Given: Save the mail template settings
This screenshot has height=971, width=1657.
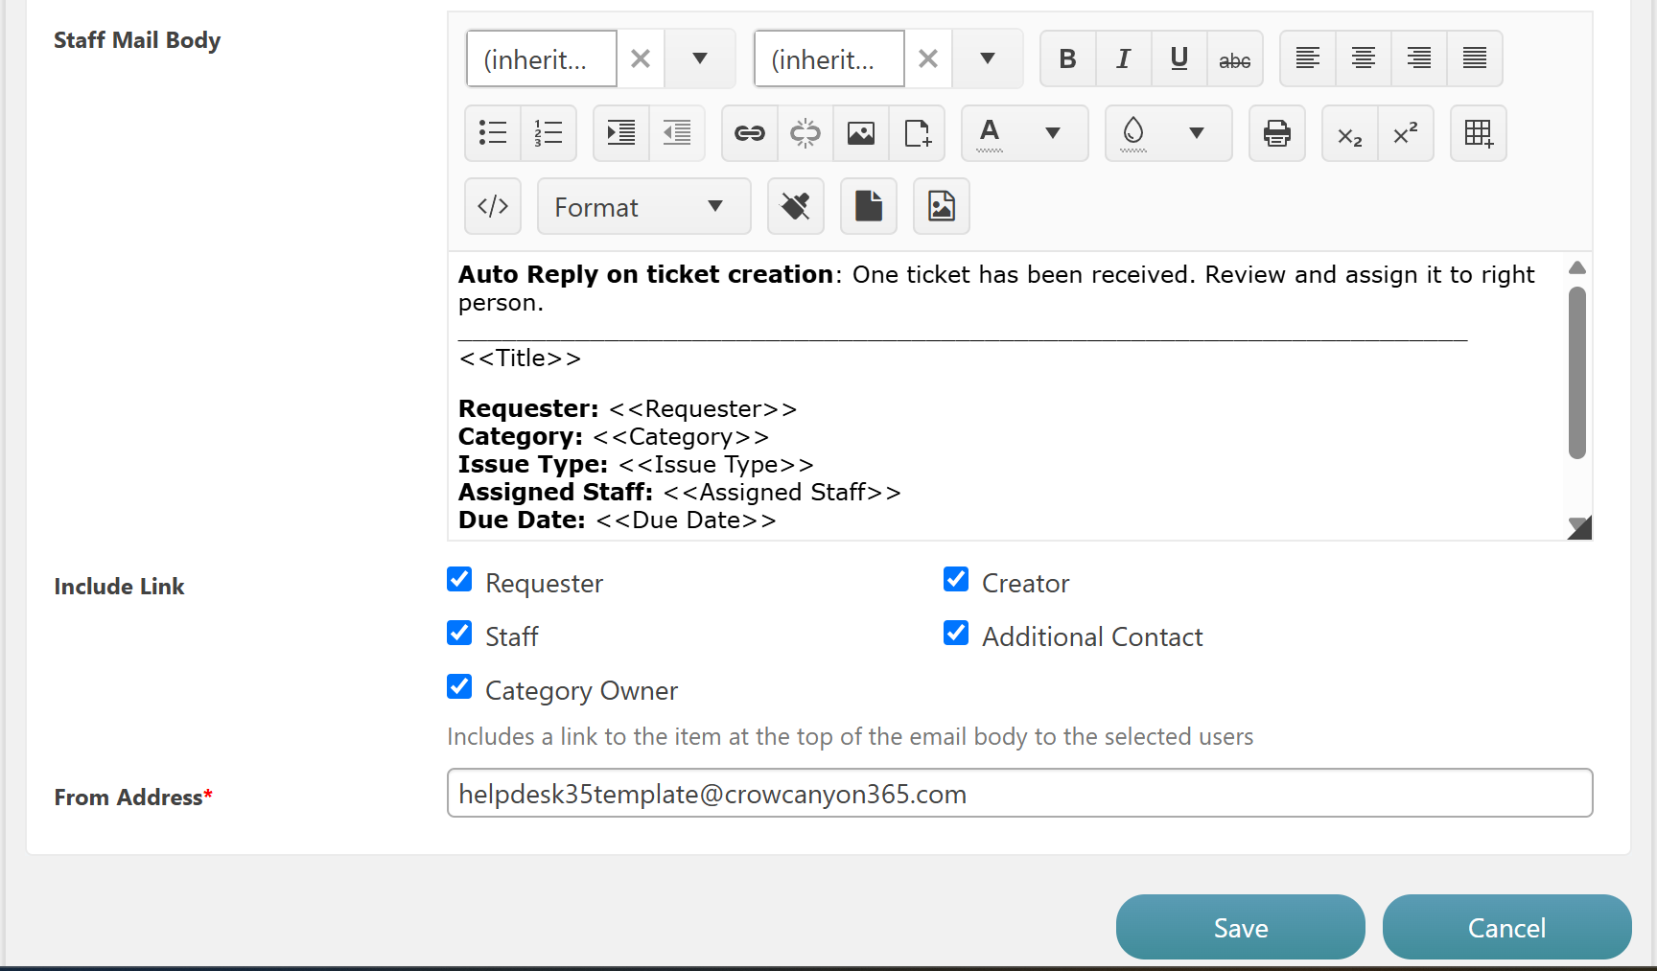Looking at the screenshot, I should 1240,927.
